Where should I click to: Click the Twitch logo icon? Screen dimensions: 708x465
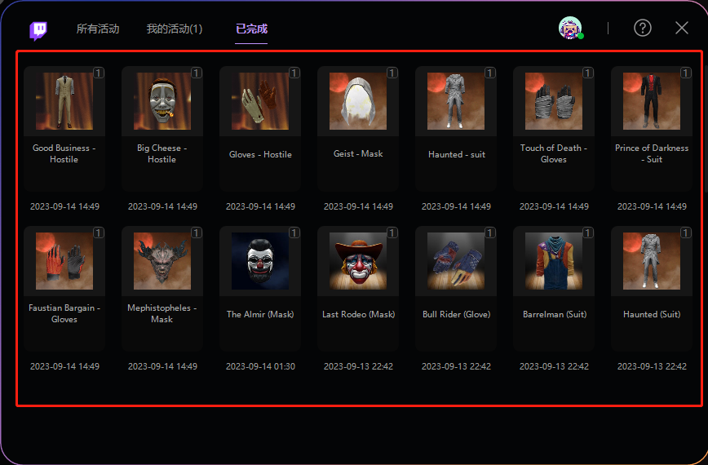tap(38, 31)
